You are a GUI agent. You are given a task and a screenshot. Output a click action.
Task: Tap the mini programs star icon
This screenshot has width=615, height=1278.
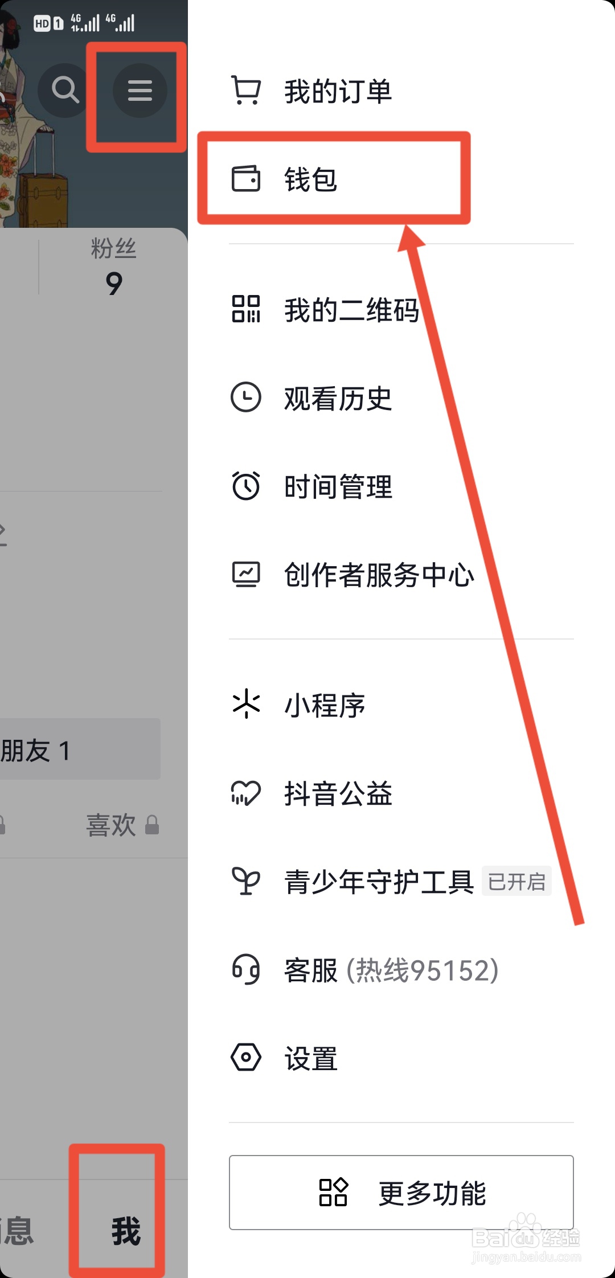click(246, 704)
